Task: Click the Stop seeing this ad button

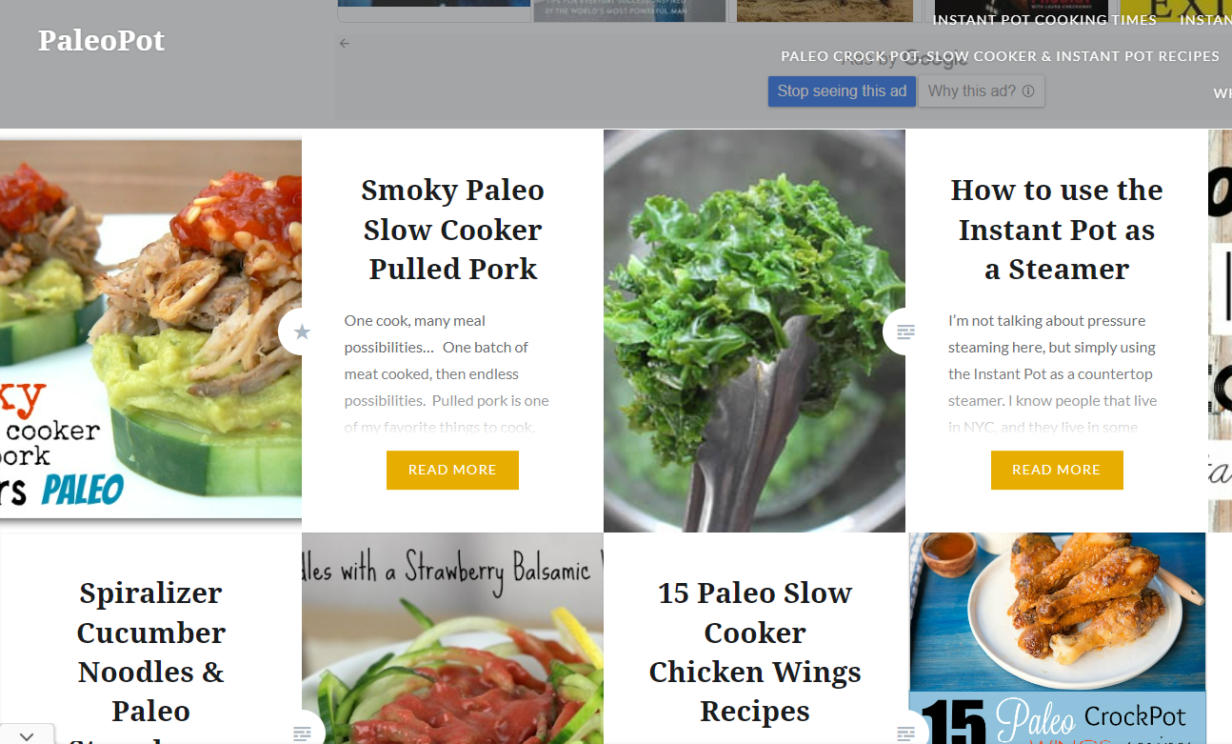Action: tap(842, 90)
